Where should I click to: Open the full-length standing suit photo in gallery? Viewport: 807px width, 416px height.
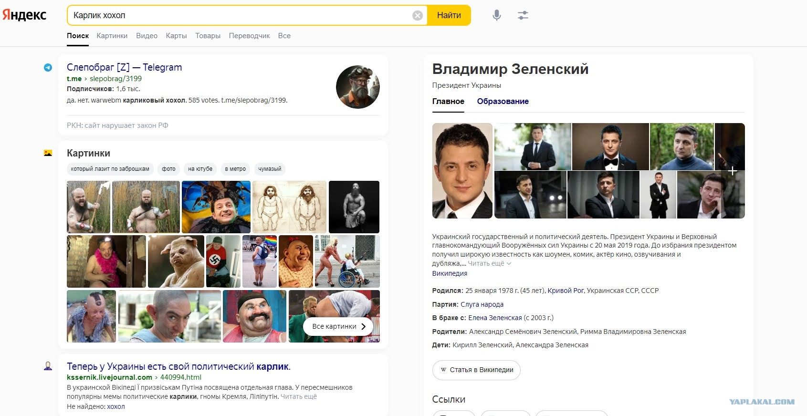pyautogui.click(x=658, y=195)
